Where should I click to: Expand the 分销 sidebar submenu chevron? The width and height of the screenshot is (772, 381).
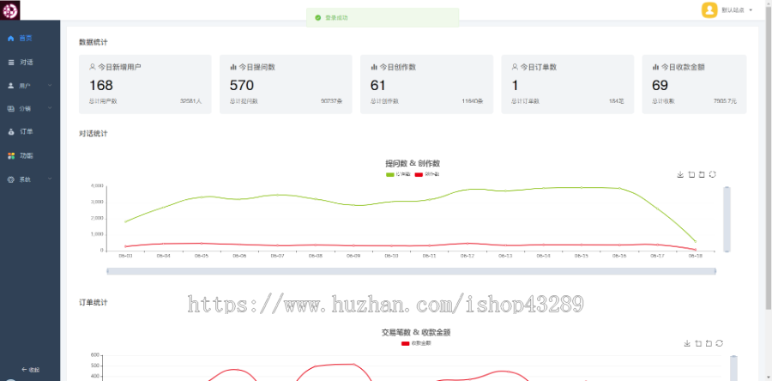(50, 108)
